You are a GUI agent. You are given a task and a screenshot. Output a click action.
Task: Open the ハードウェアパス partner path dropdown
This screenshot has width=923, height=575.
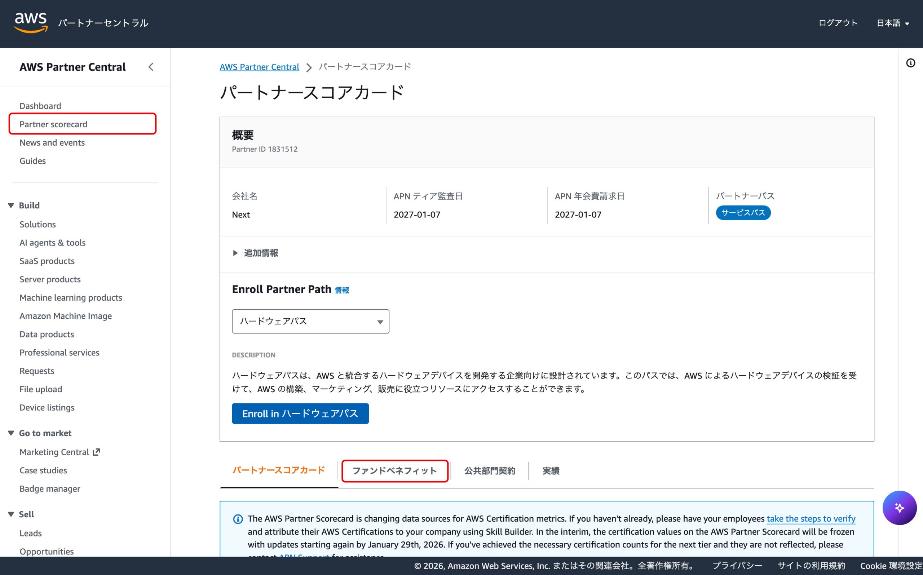[310, 321]
